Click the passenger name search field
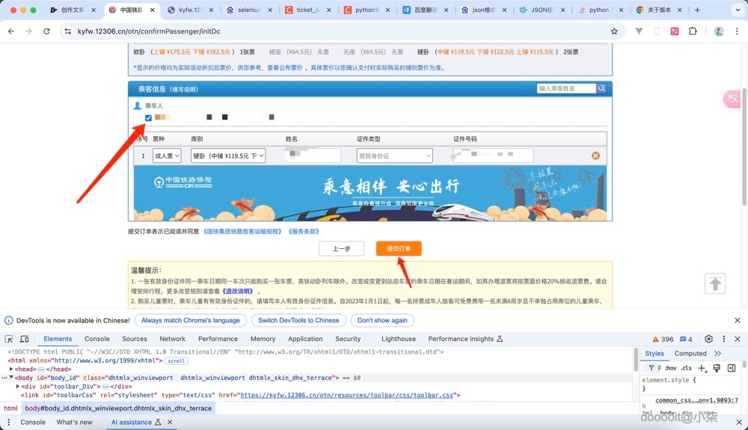Image resolution: width=748 pixels, height=430 pixels. click(566, 88)
